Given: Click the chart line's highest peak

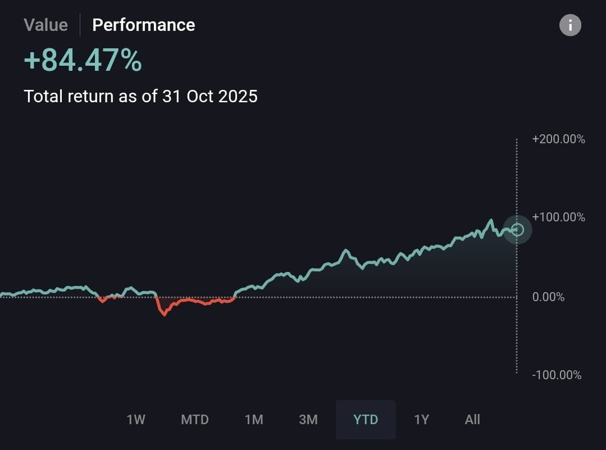Looking at the screenshot, I should click(x=491, y=220).
